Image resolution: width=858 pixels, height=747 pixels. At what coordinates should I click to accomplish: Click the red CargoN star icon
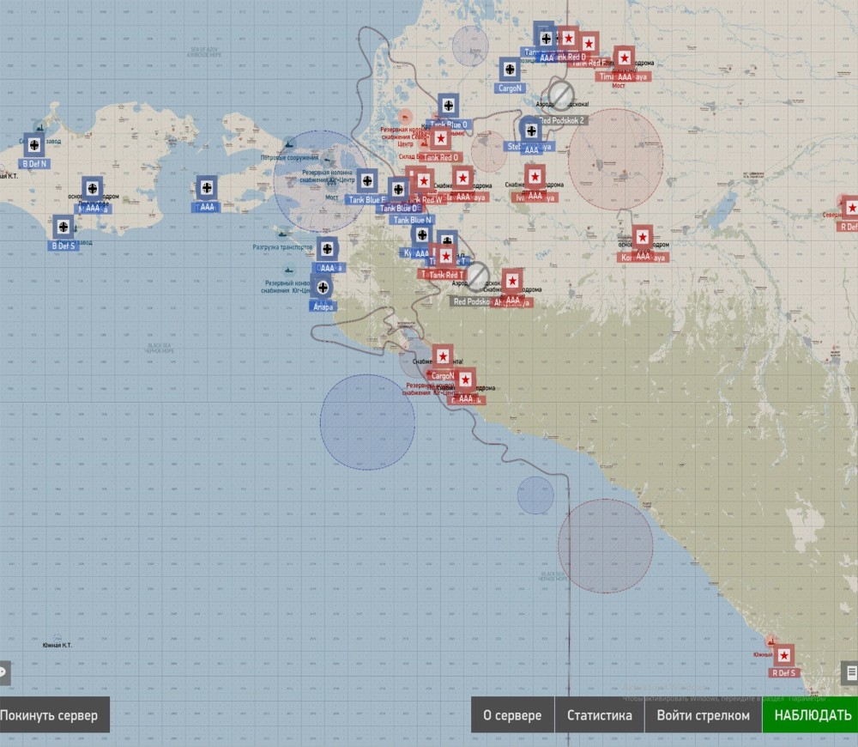[x=442, y=356]
